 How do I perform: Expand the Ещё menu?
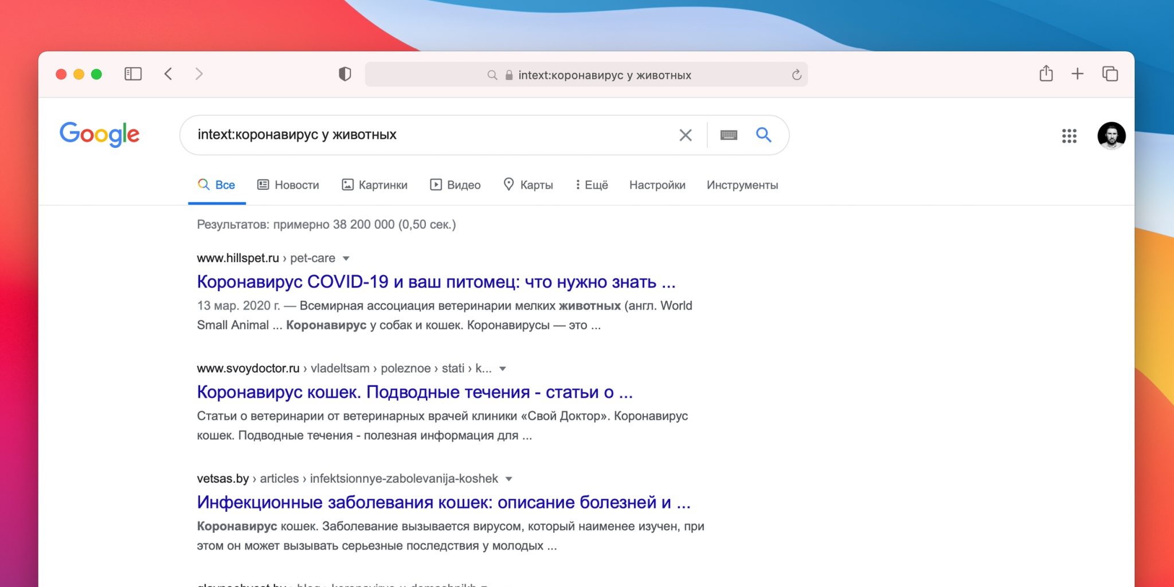point(592,185)
